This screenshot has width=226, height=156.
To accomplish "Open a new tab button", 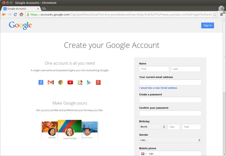I will (x=44, y=8).
